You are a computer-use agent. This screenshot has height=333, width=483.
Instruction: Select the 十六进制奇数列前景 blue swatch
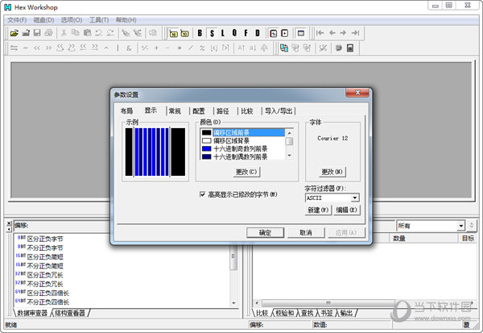pos(206,148)
